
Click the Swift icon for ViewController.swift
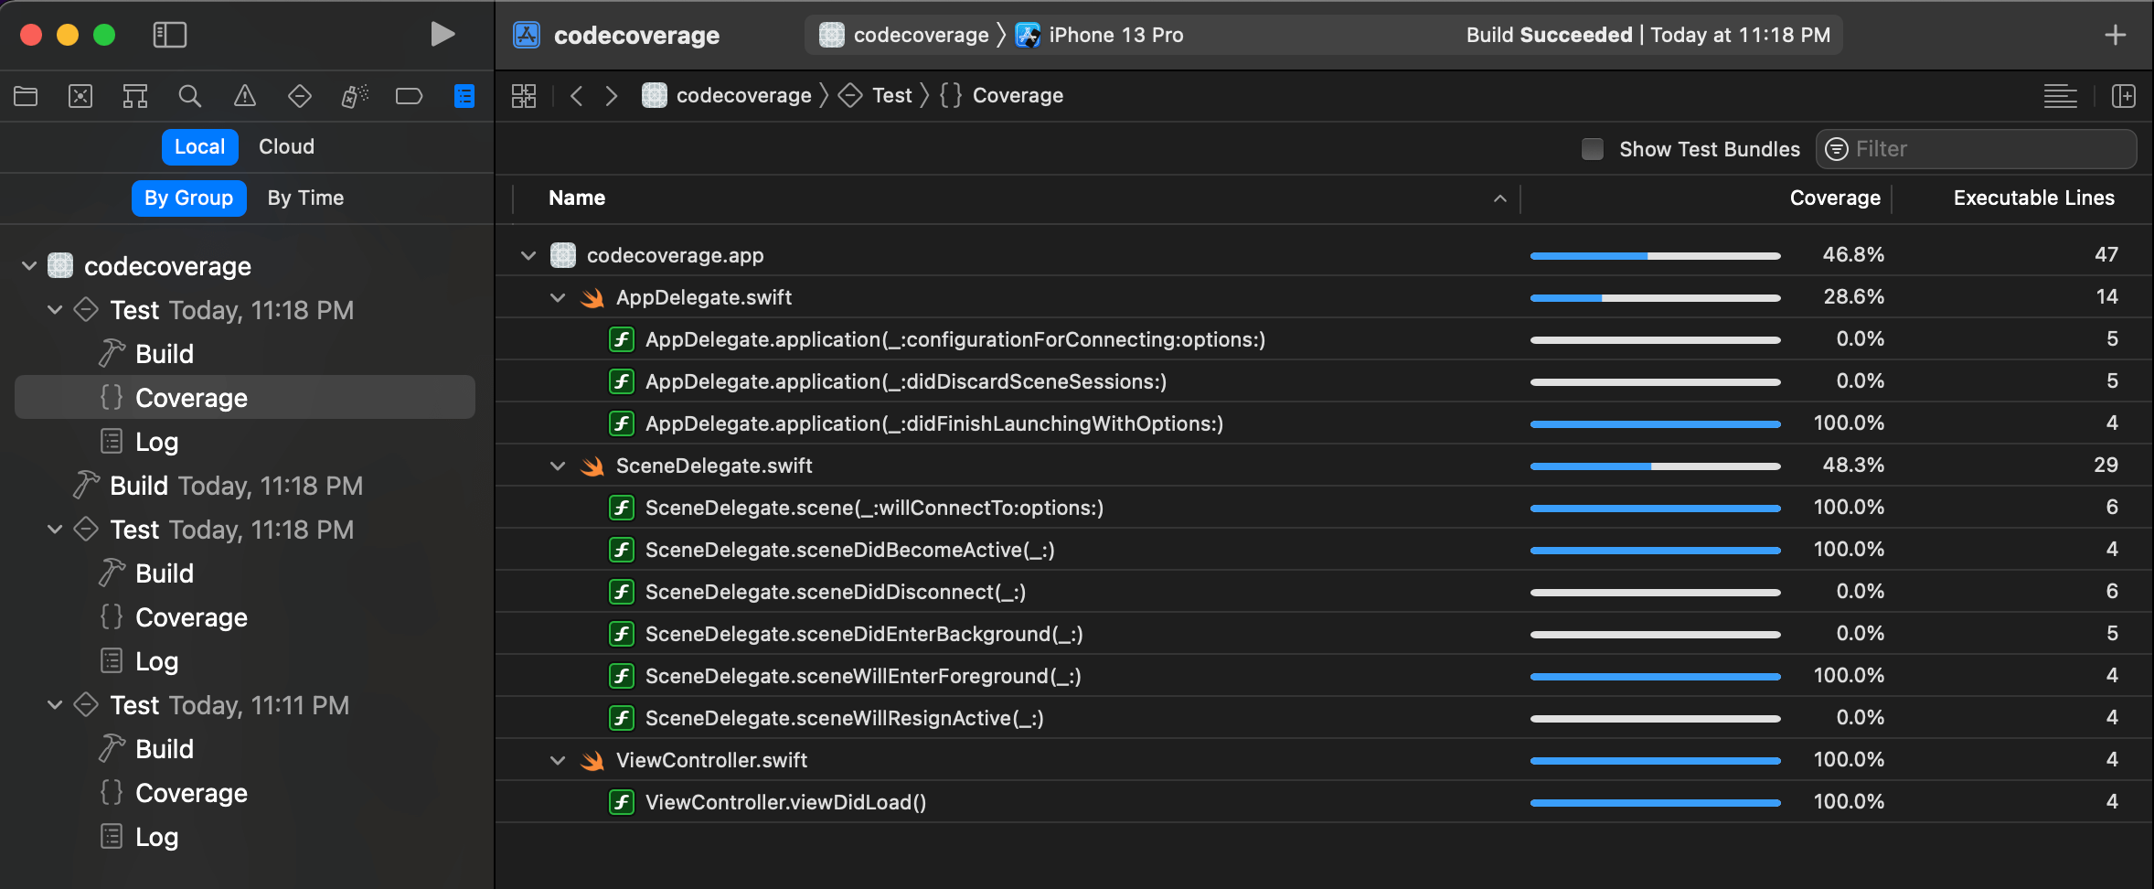(592, 761)
